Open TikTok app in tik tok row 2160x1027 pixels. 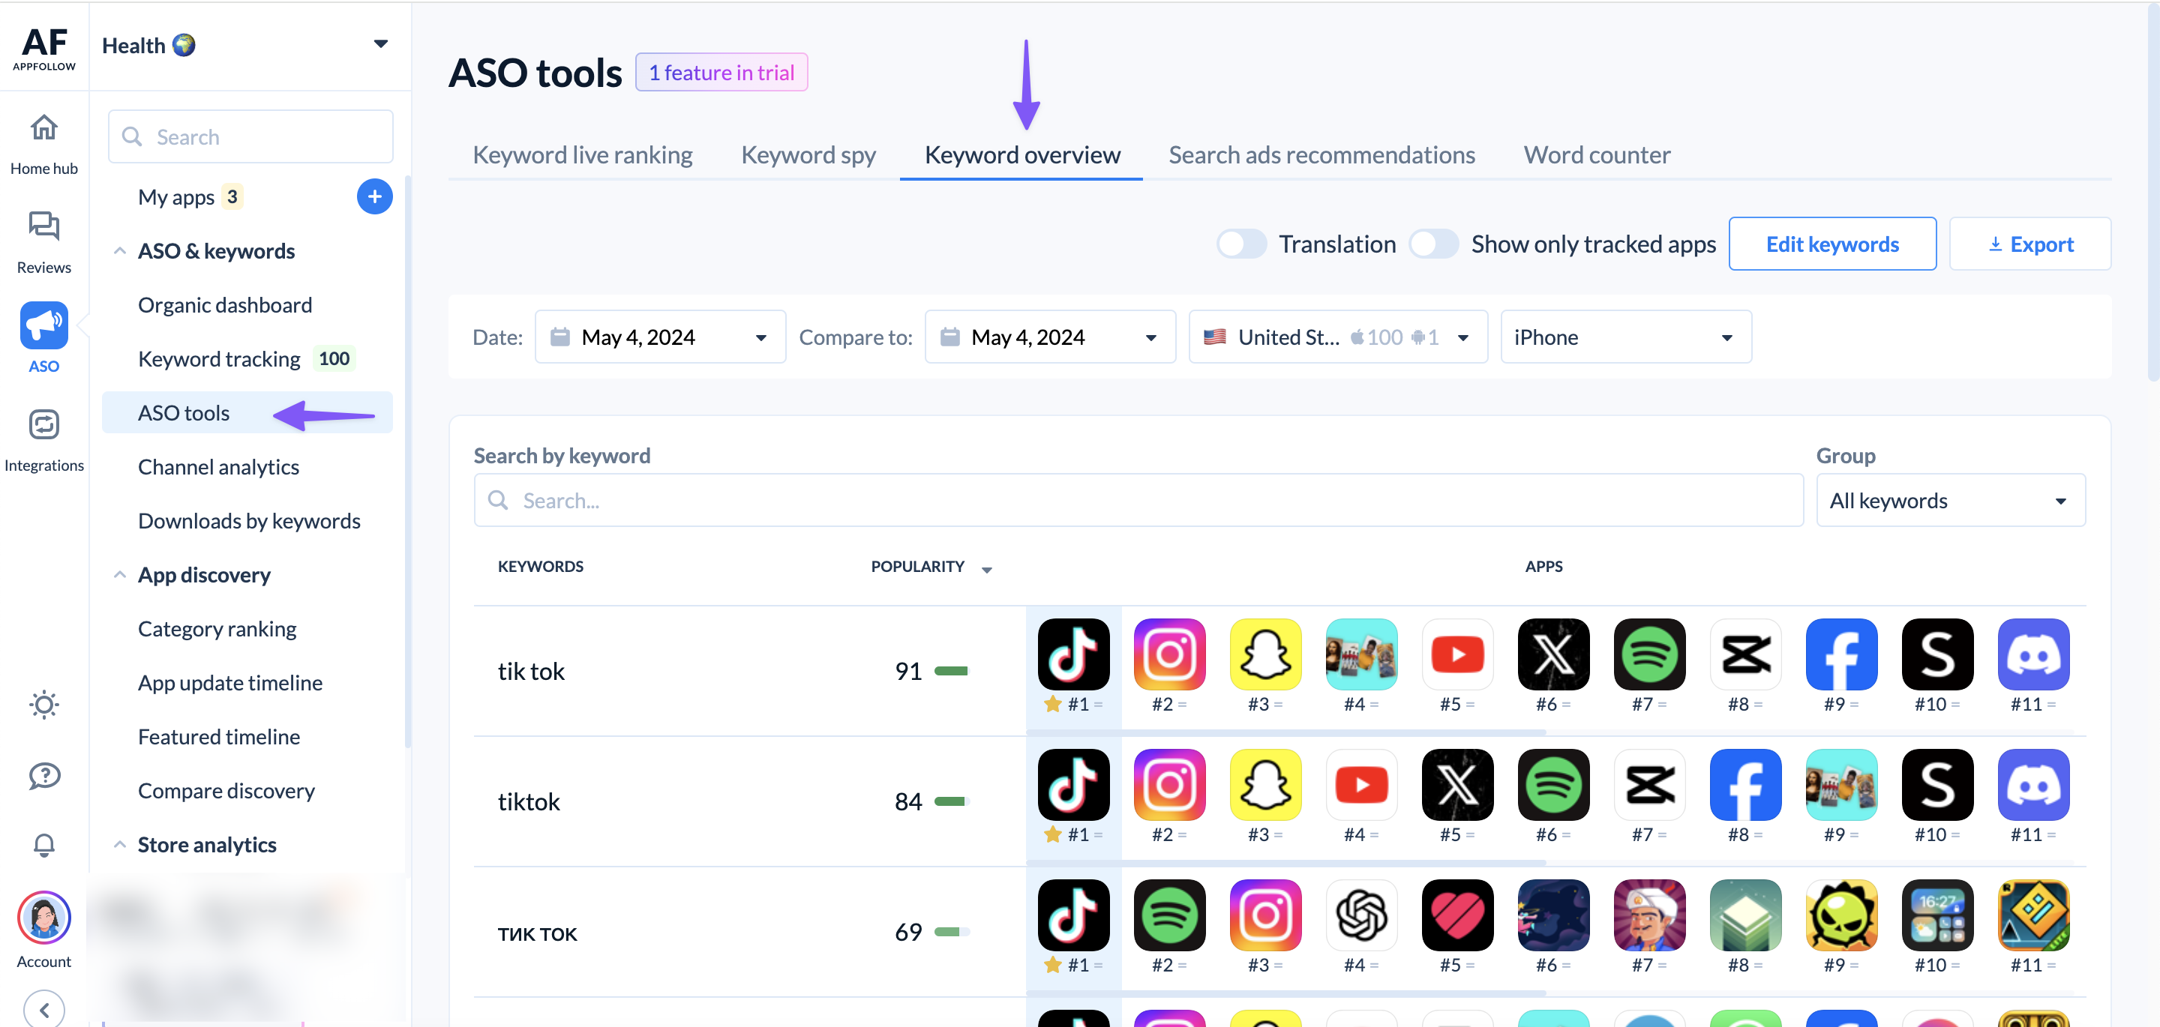click(x=1073, y=654)
